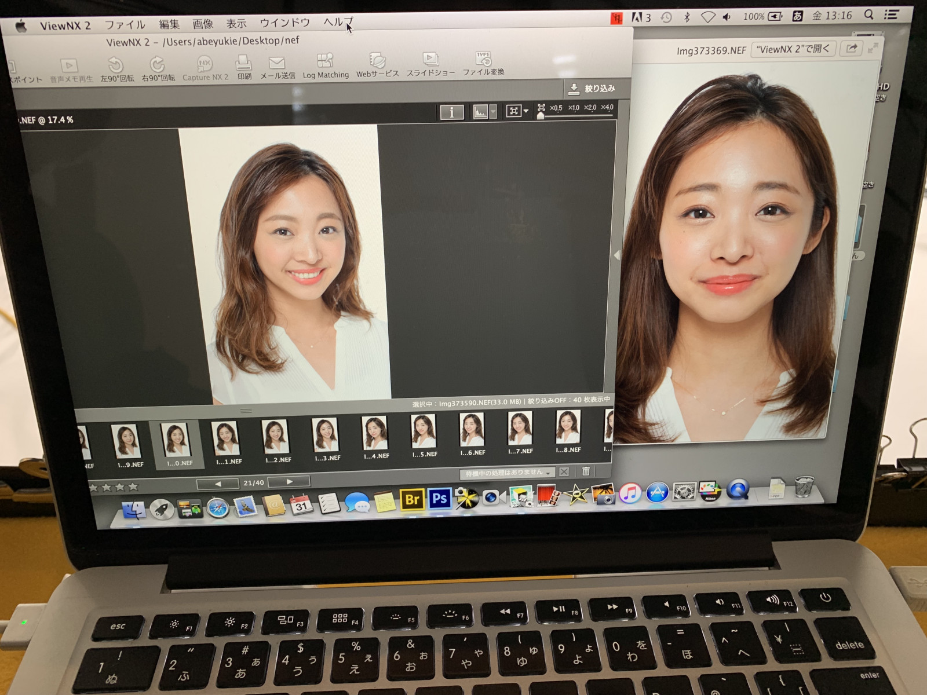Viewport: 927px width, 695px height.
Task: Open the input source あ menu
Action: [x=798, y=16]
